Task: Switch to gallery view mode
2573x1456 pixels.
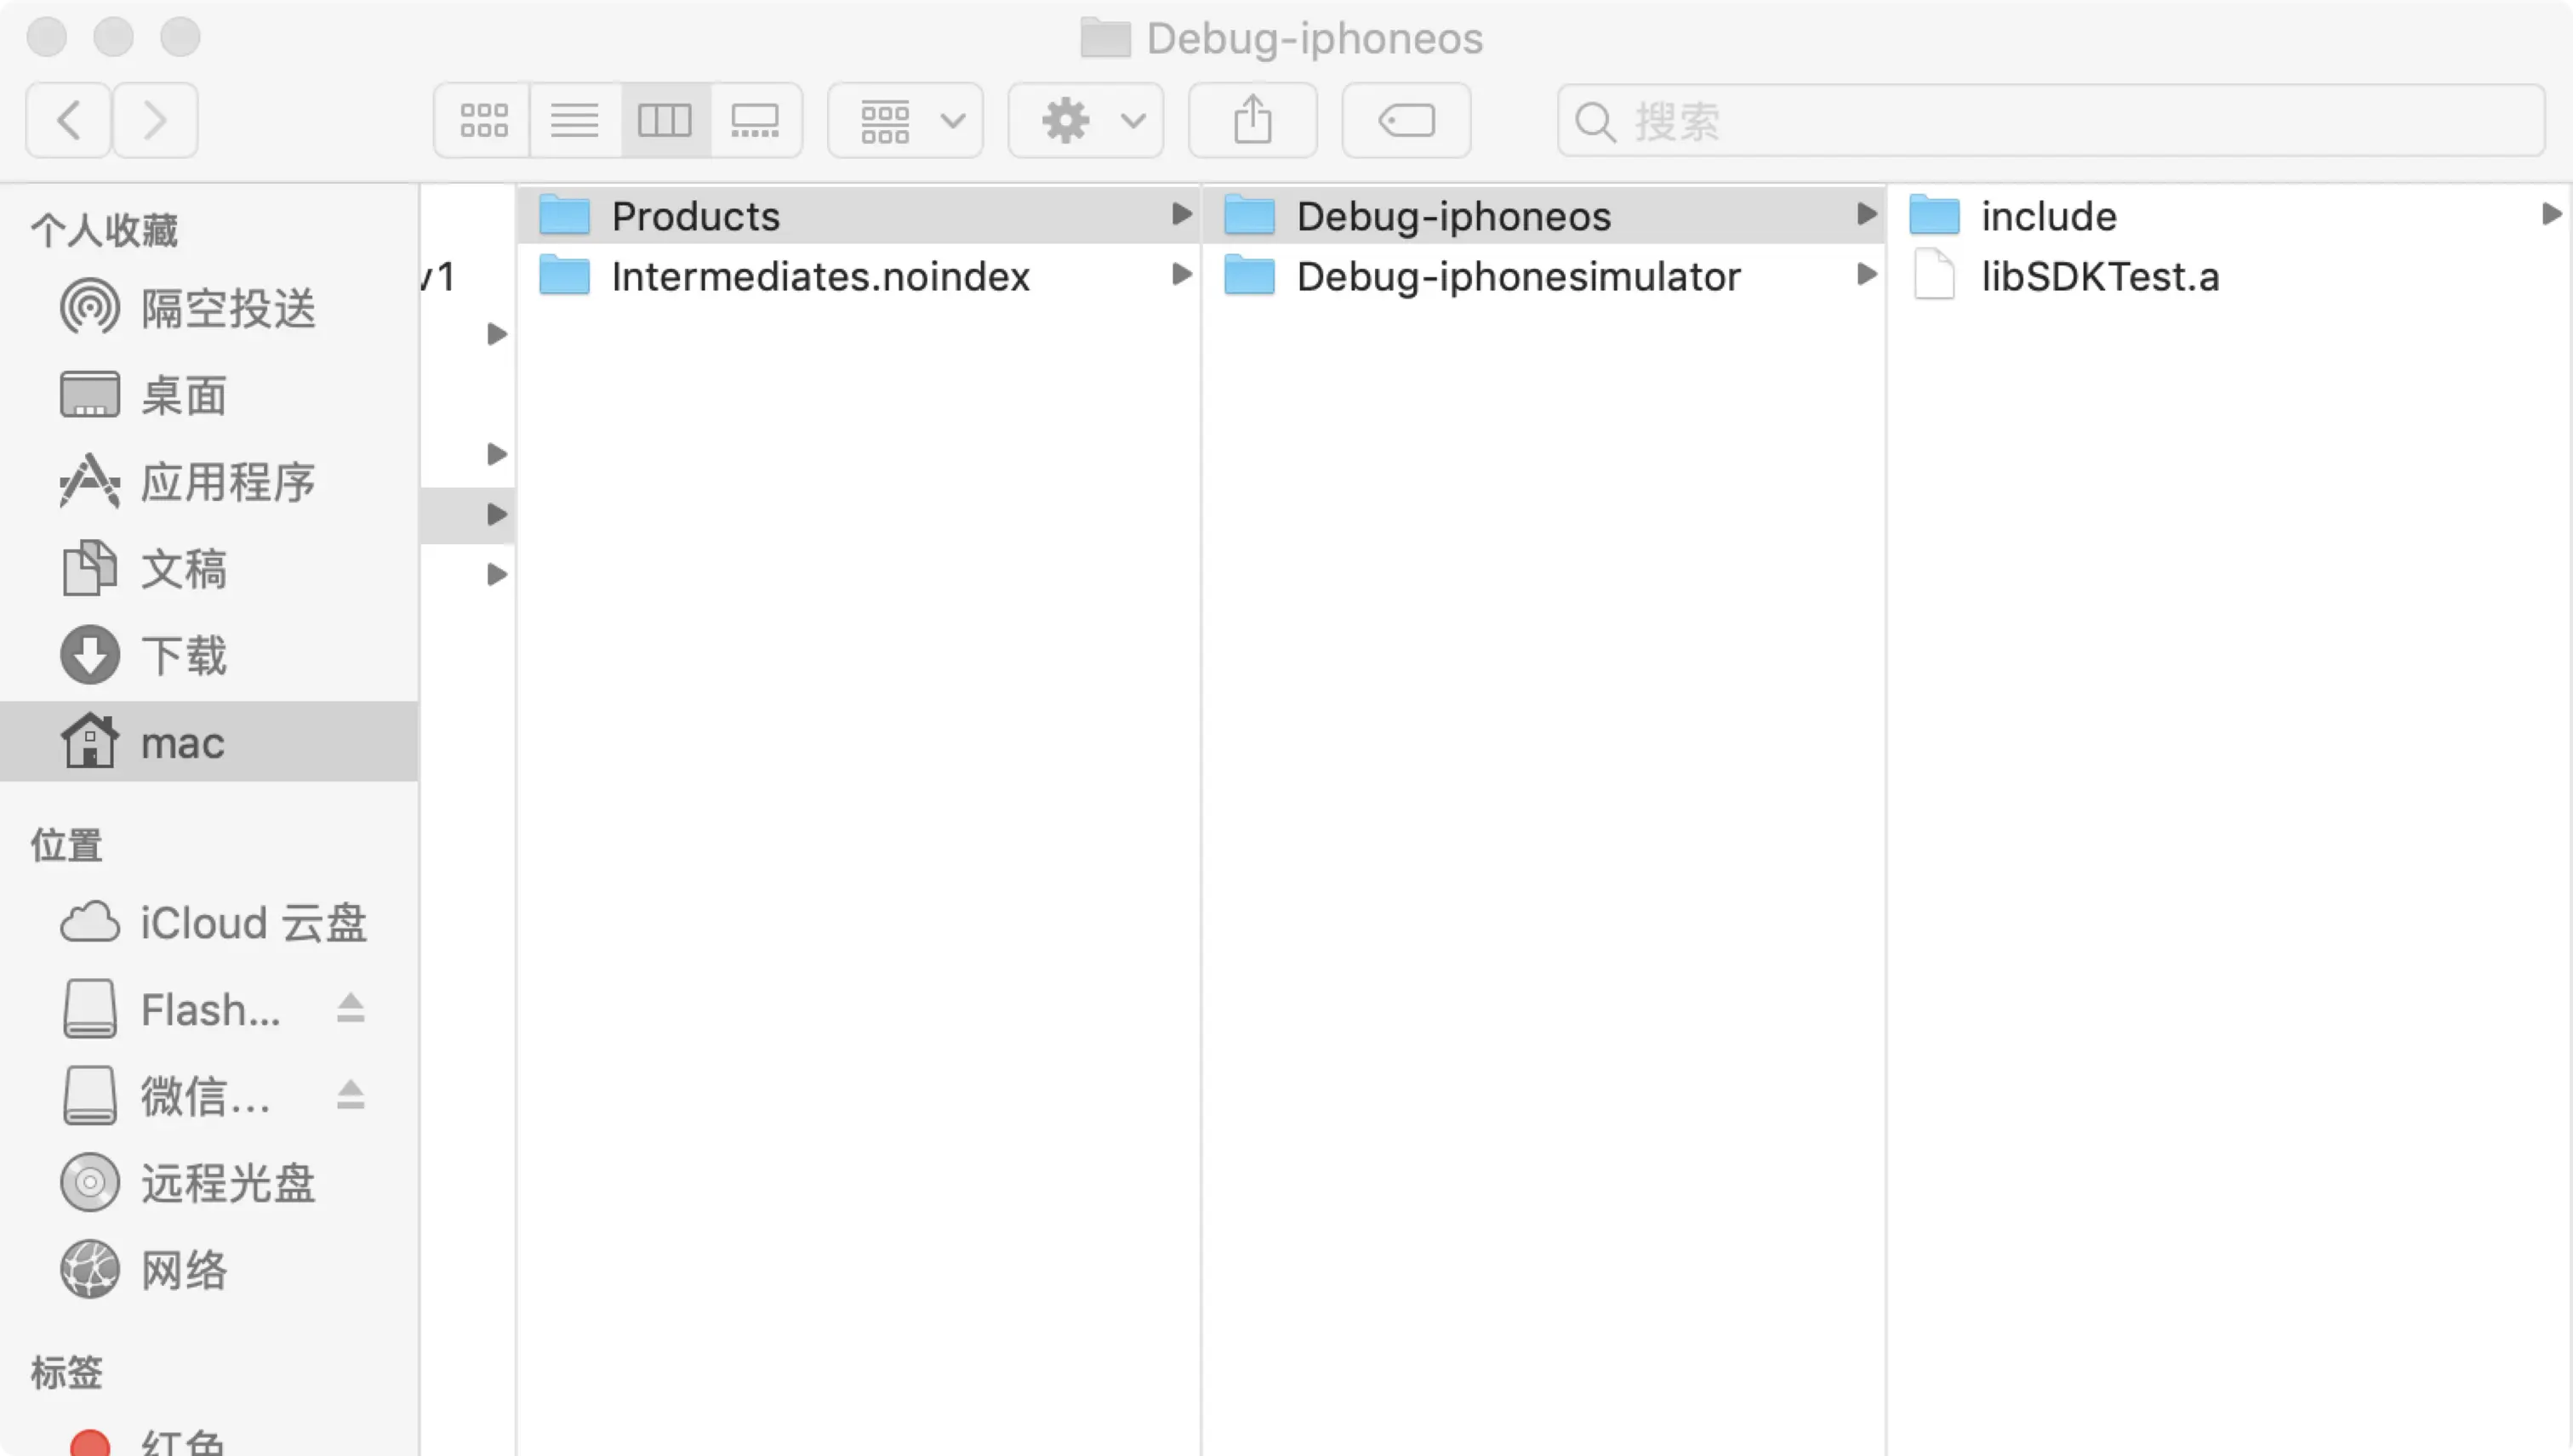Action: click(756, 121)
